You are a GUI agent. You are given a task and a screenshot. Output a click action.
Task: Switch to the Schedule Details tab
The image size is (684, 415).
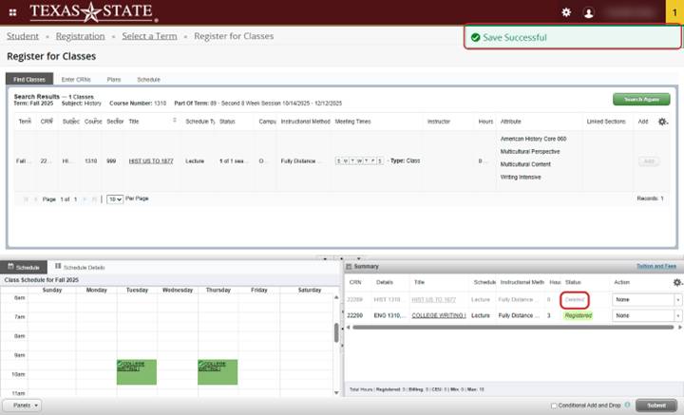click(81, 267)
